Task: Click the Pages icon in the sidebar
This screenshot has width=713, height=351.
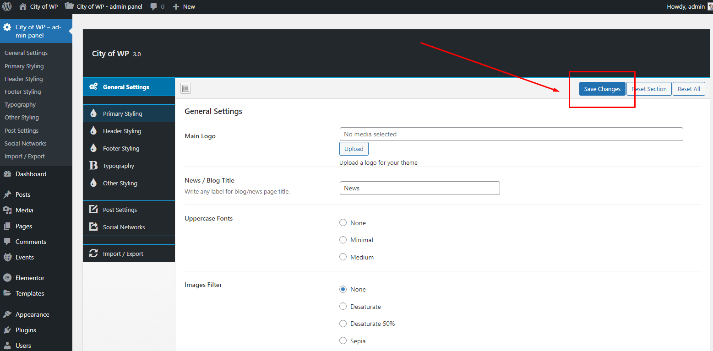Action: click(x=7, y=226)
